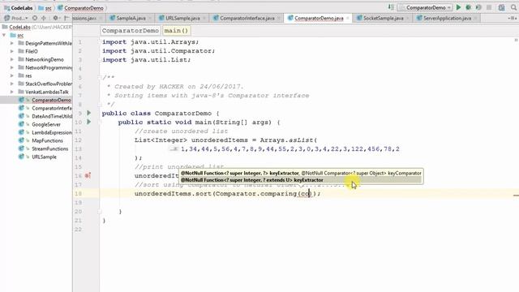This screenshot has height=292, width=519.
Task: Switch to SampleA.java tab
Action: click(131, 18)
